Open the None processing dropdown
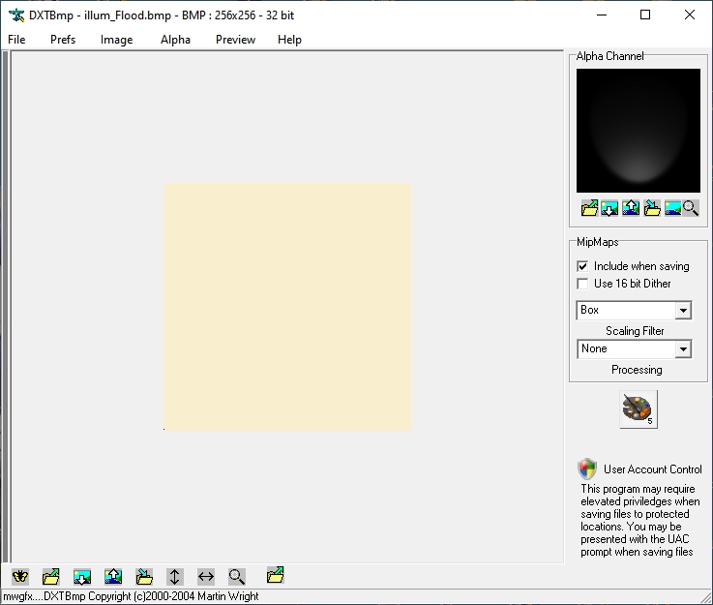The image size is (713, 605). coord(683,349)
